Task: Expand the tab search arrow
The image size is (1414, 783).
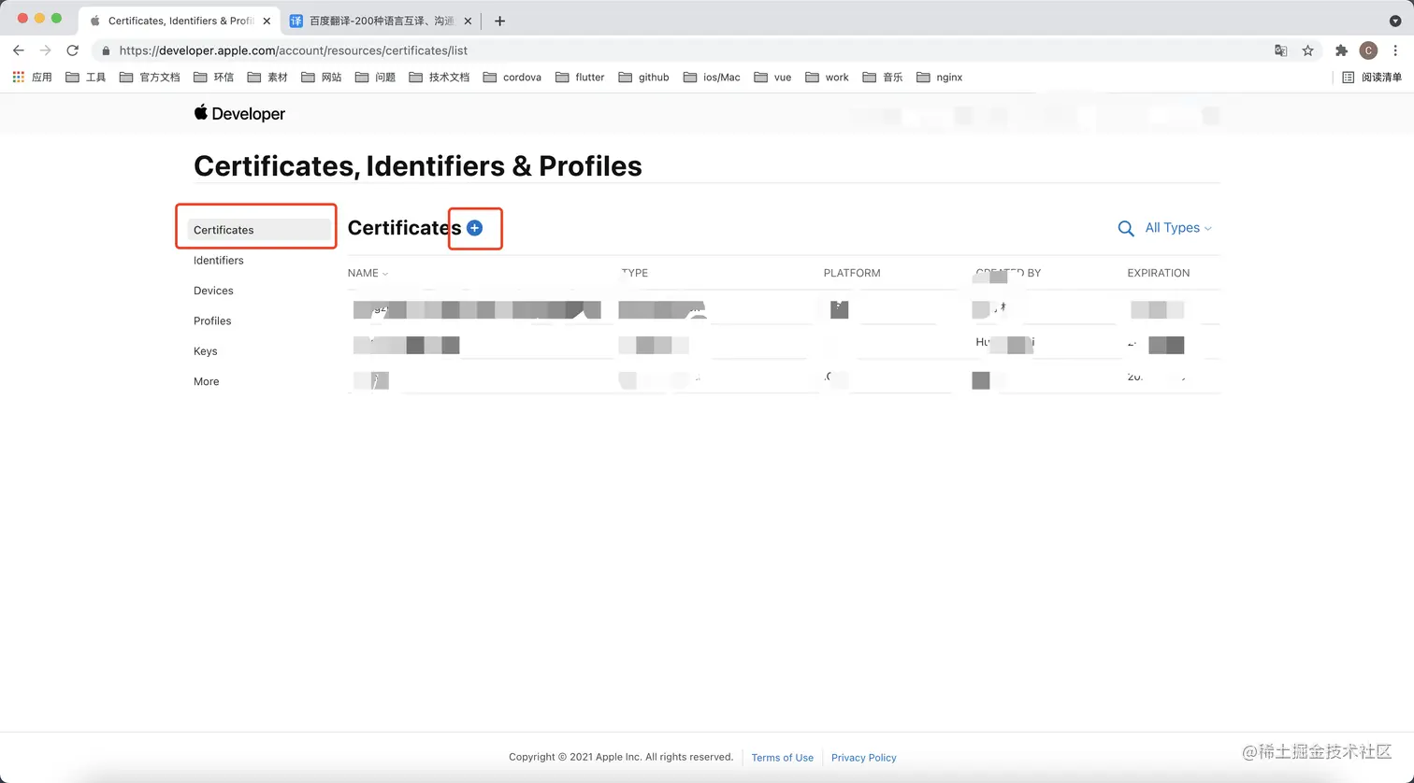Action: point(1395,21)
